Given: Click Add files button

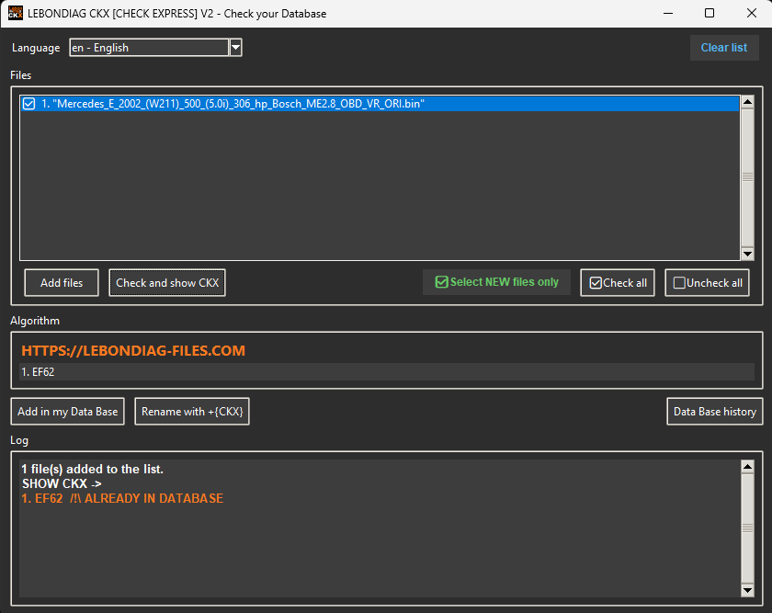Looking at the screenshot, I should (62, 283).
